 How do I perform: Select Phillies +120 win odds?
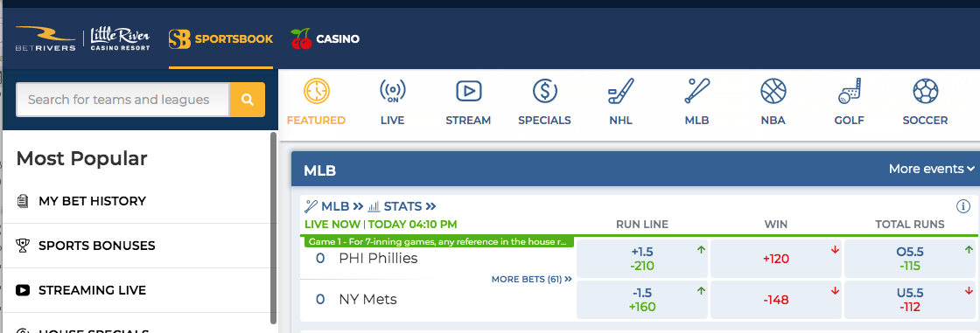[775, 259]
